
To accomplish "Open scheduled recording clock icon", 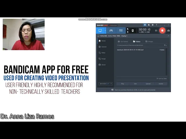I will (153, 25).
